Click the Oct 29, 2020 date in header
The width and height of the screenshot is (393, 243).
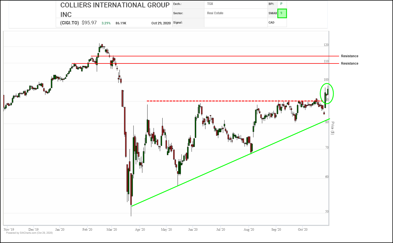161,23
